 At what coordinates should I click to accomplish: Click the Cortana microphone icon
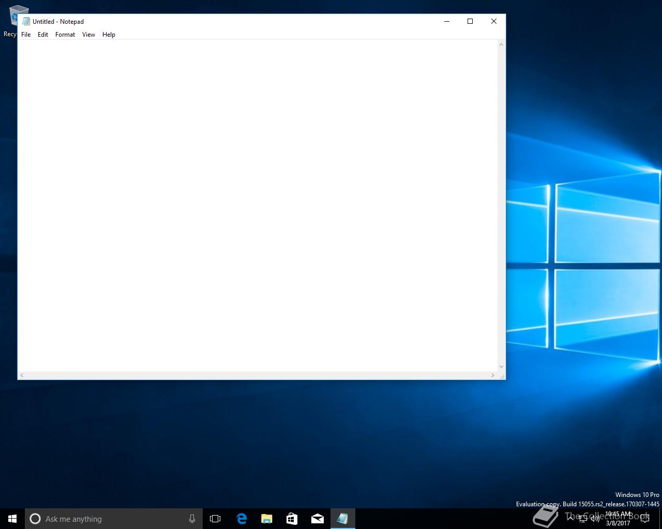(192, 519)
